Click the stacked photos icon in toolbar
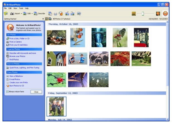172x123 pixels. click(79, 14)
